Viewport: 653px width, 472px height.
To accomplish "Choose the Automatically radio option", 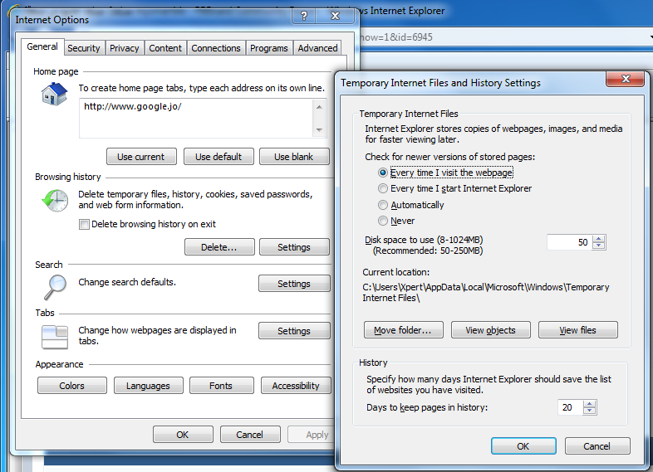I will pyautogui.click(x=383, y=205).
